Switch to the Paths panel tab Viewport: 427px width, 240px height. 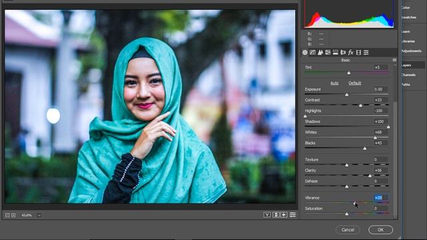click(406, 85)
